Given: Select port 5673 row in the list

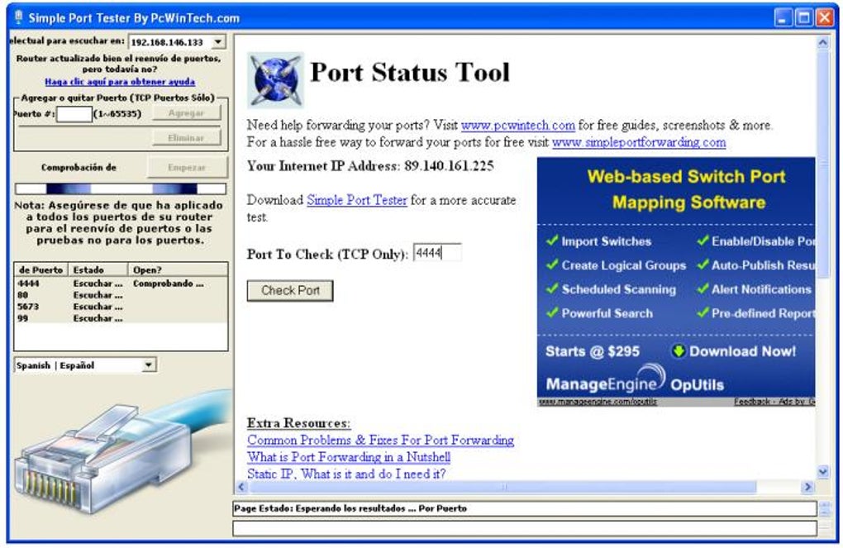Looking at the screenshot, I should (121, 307).
